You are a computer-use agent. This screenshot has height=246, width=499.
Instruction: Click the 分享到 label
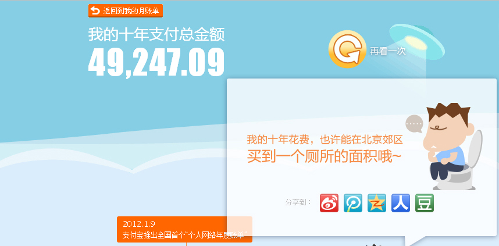[x=298, y=202]
